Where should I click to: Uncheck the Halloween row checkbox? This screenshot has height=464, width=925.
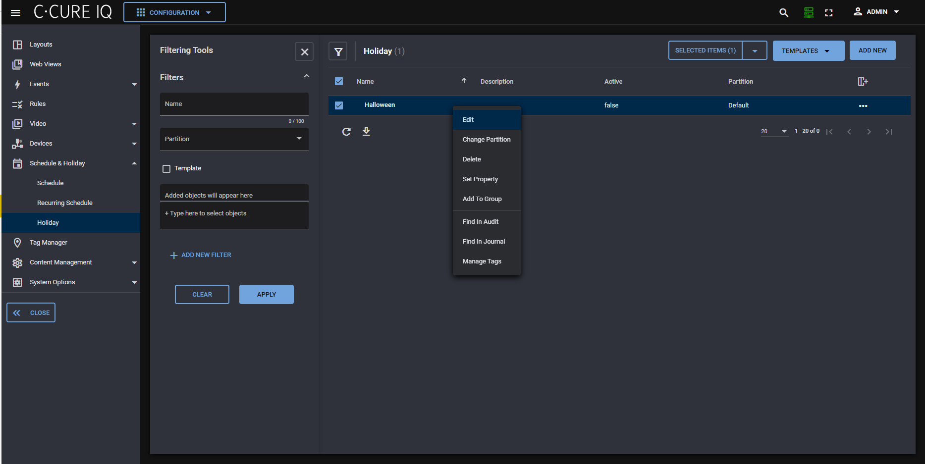click(339, 105)
